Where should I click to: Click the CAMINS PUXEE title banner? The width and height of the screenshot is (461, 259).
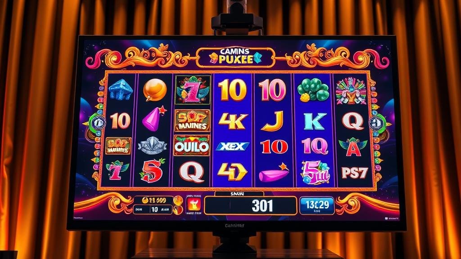(236, 56)
